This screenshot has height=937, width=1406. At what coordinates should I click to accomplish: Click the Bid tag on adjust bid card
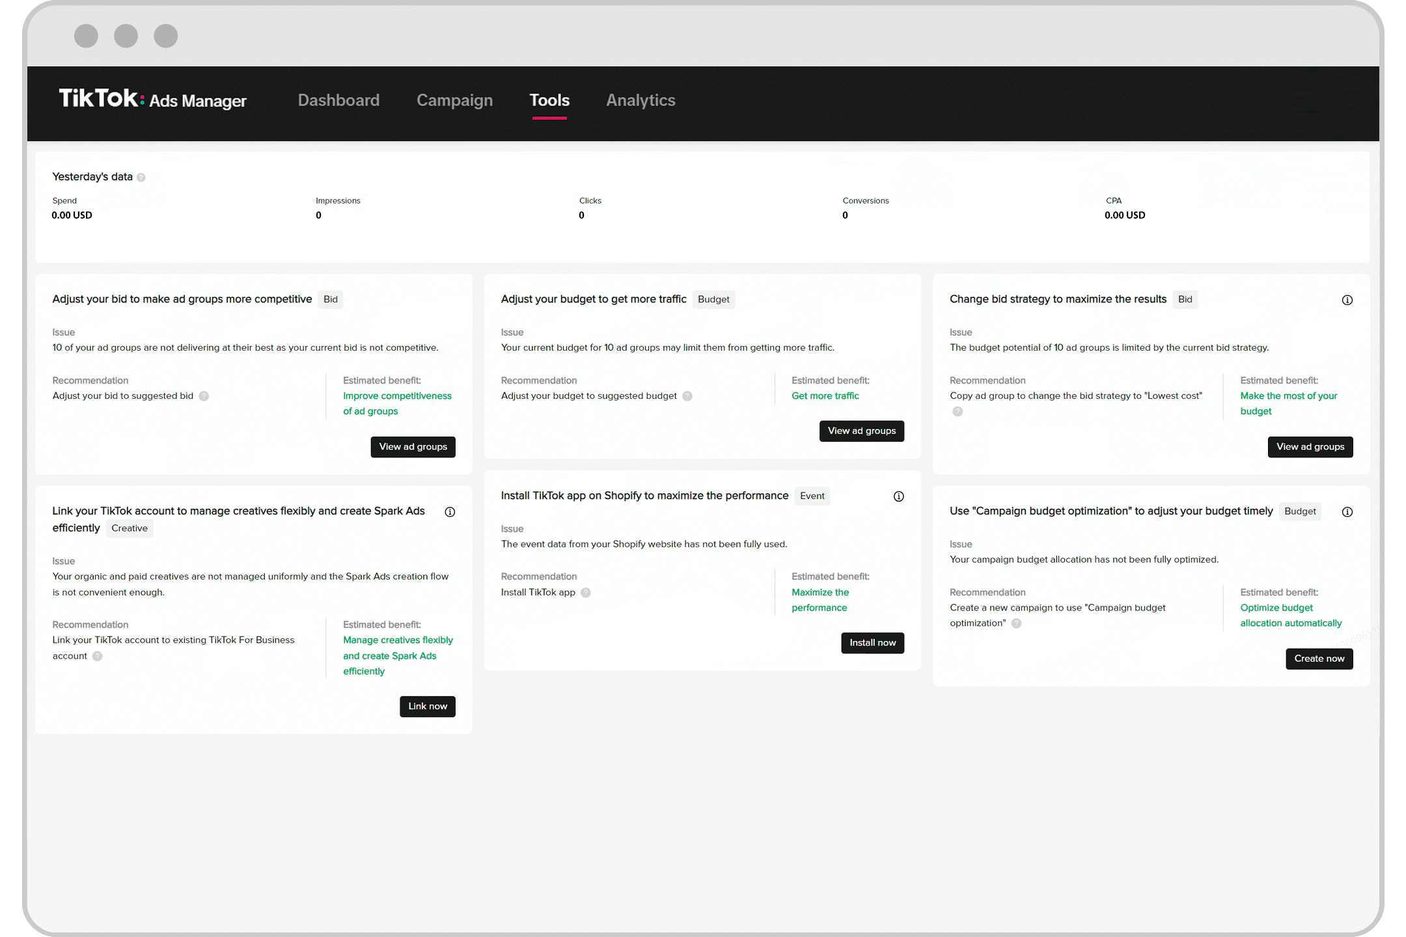[x=331, y=299]
